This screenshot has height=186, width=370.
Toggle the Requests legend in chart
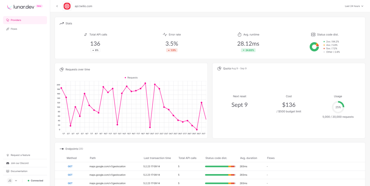(131, 77)
